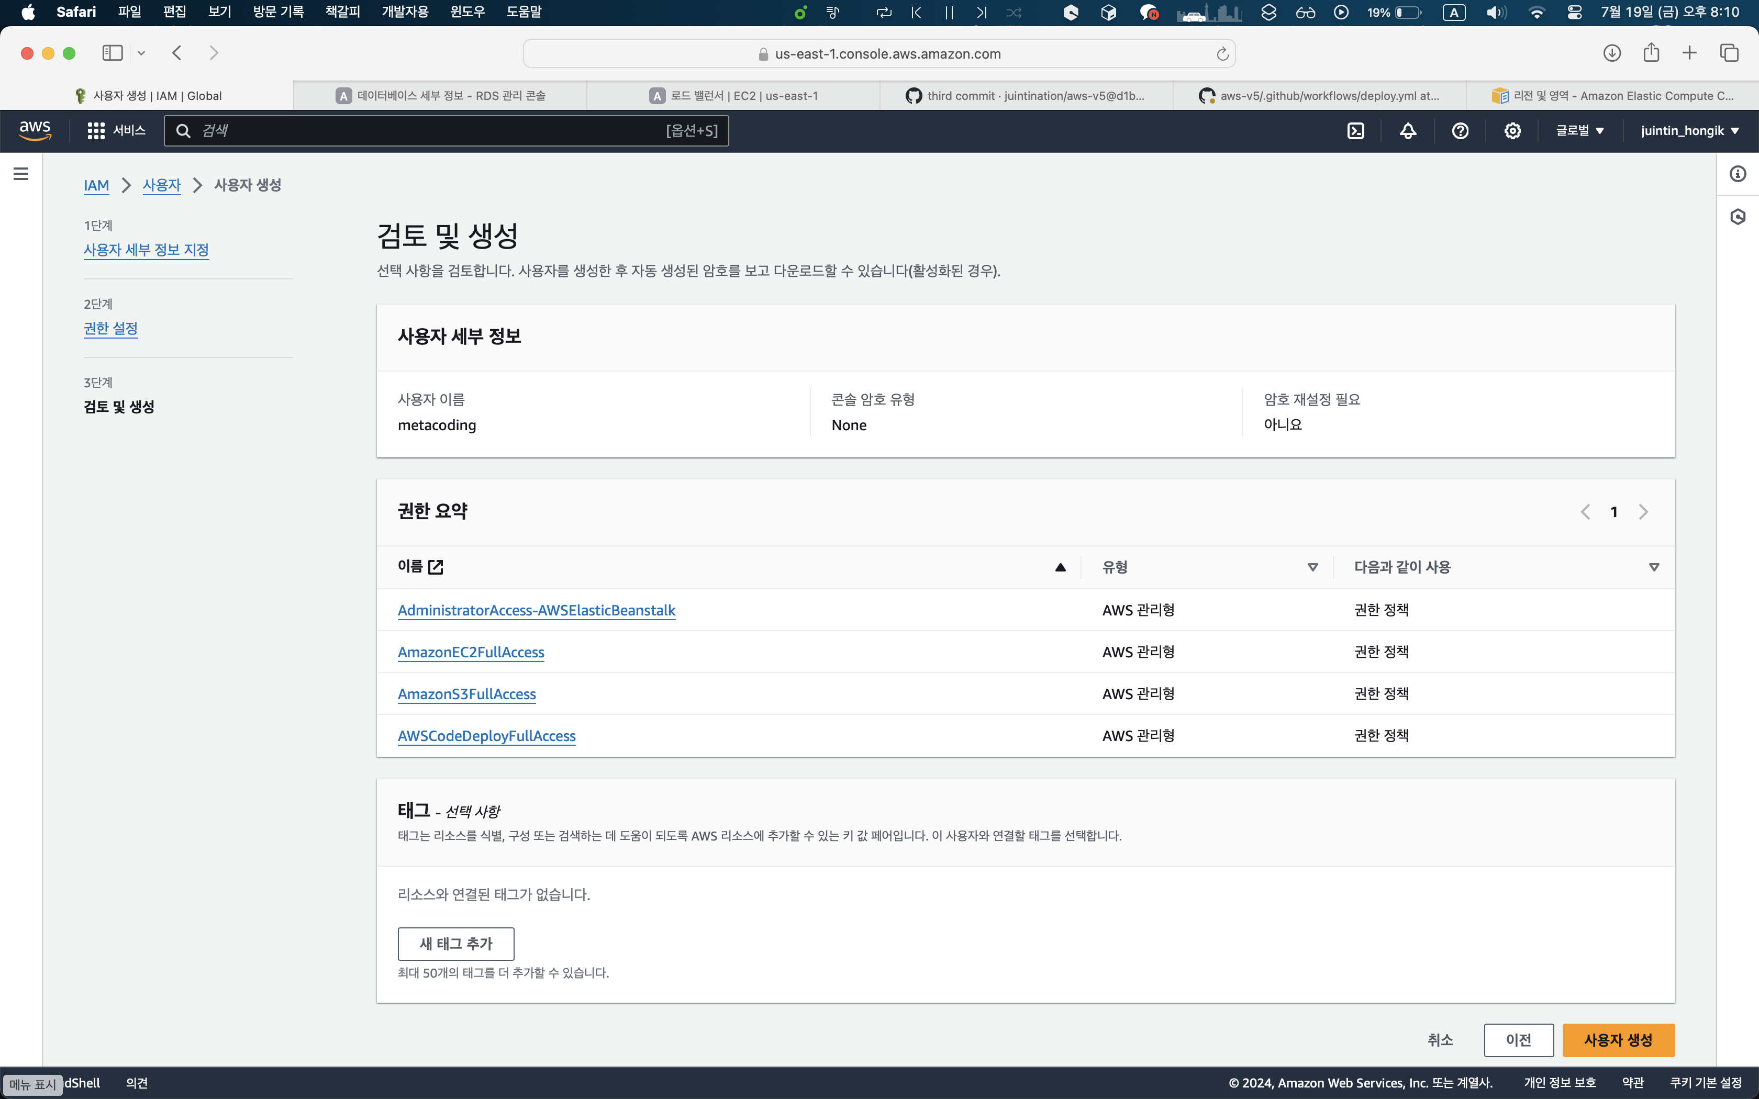Open the Safari 책갈피 menu

coord(342,12)
